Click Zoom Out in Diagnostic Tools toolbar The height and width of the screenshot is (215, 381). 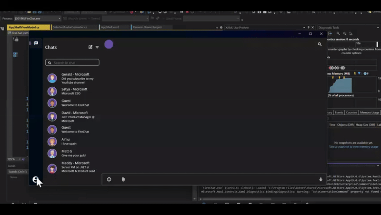point(344,33)
